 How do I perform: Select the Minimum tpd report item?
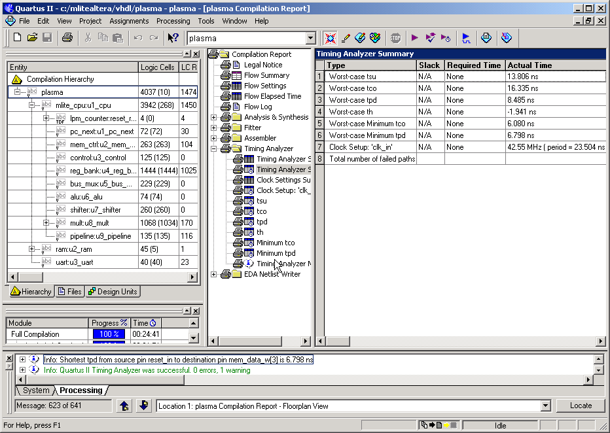pos(276,253)
